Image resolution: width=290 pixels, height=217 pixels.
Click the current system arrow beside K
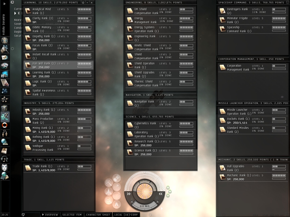coord(15,13)
